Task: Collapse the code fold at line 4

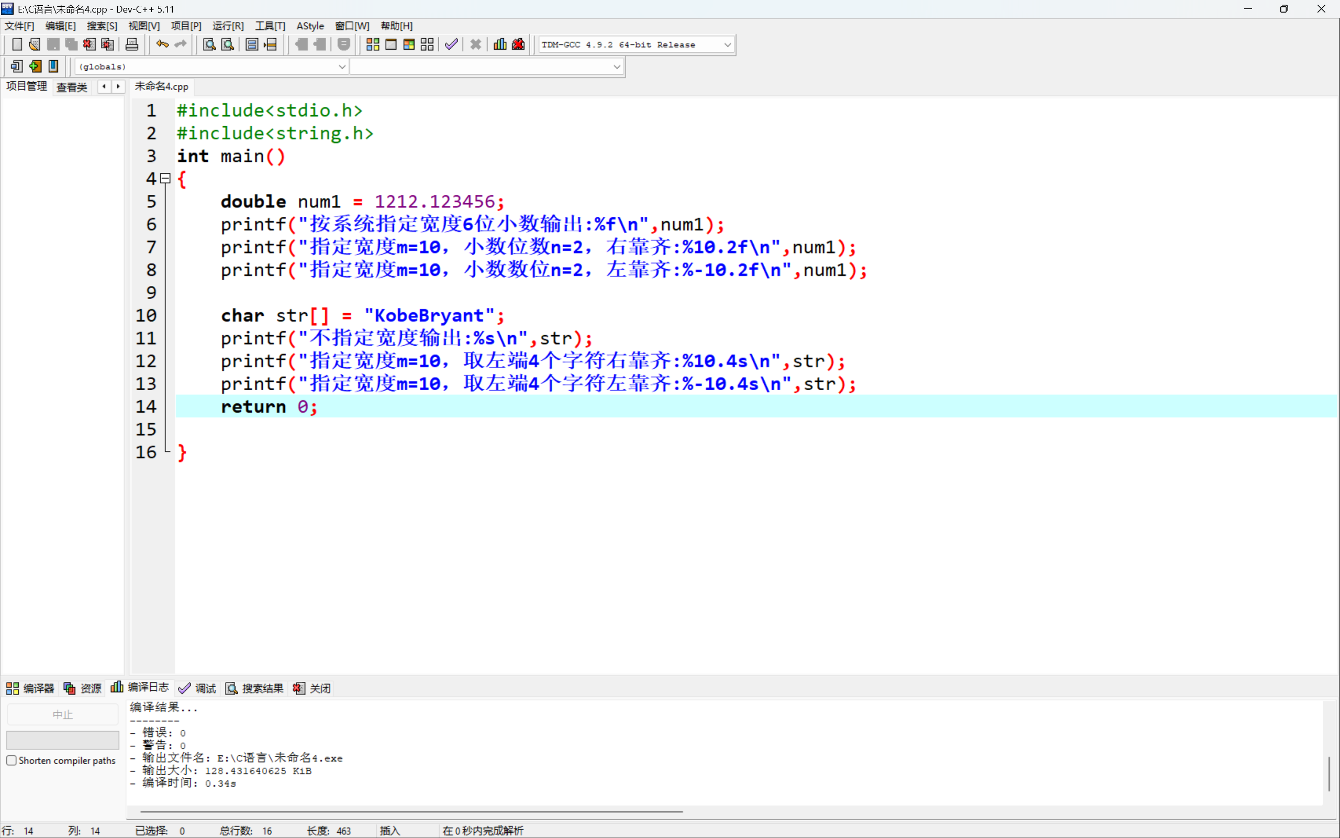Action: (165, 179)
